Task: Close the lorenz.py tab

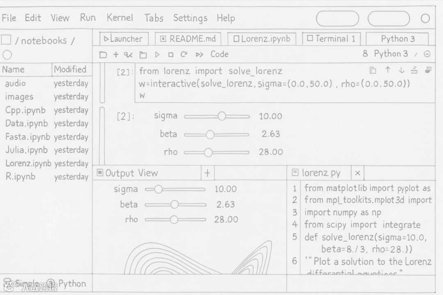Action: point(357,173)
